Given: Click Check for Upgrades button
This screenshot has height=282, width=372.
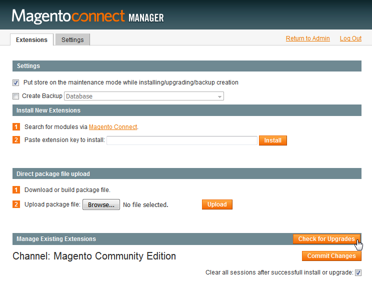Looking at the screenshot, I should [326, 239].
